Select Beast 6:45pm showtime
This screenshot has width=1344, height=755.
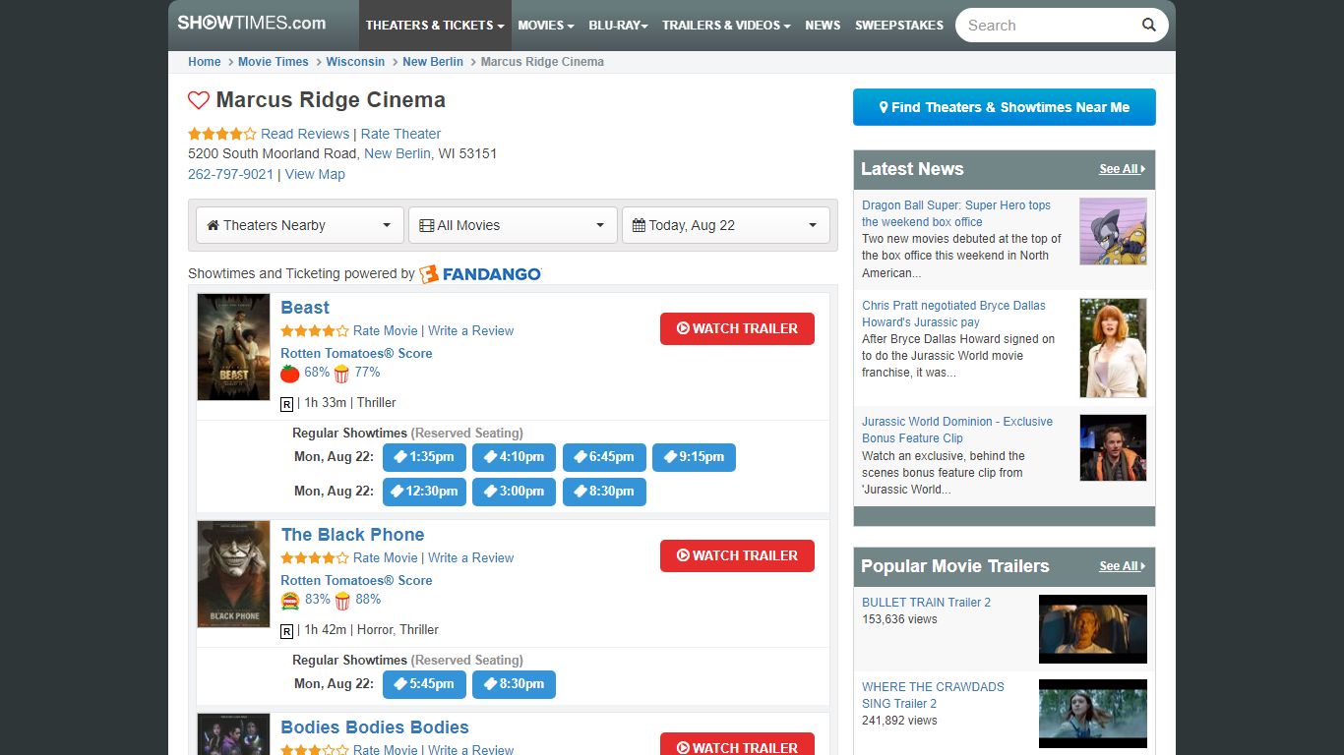tap(604, 457)
